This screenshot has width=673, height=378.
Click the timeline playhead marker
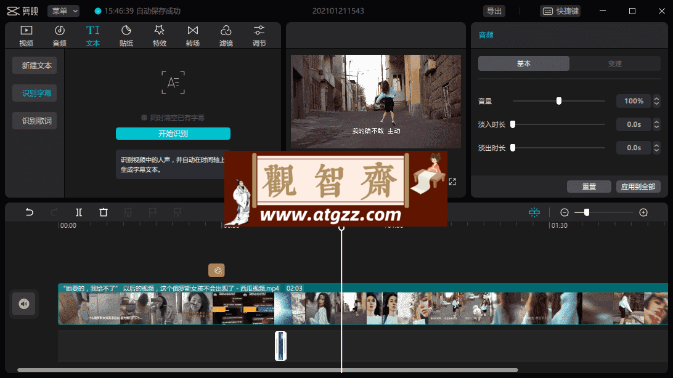[341, 228]
